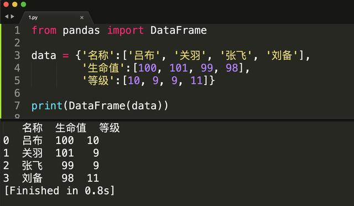
Task: Click line number 4 in the gutter
Action: pos(17,68)
